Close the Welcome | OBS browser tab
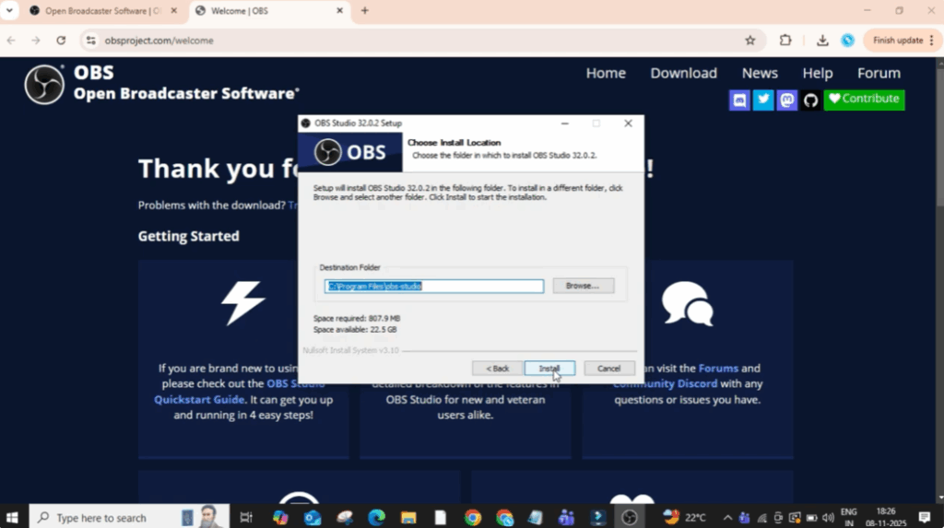This screenshot has width=944, height=528. [339, 11]
